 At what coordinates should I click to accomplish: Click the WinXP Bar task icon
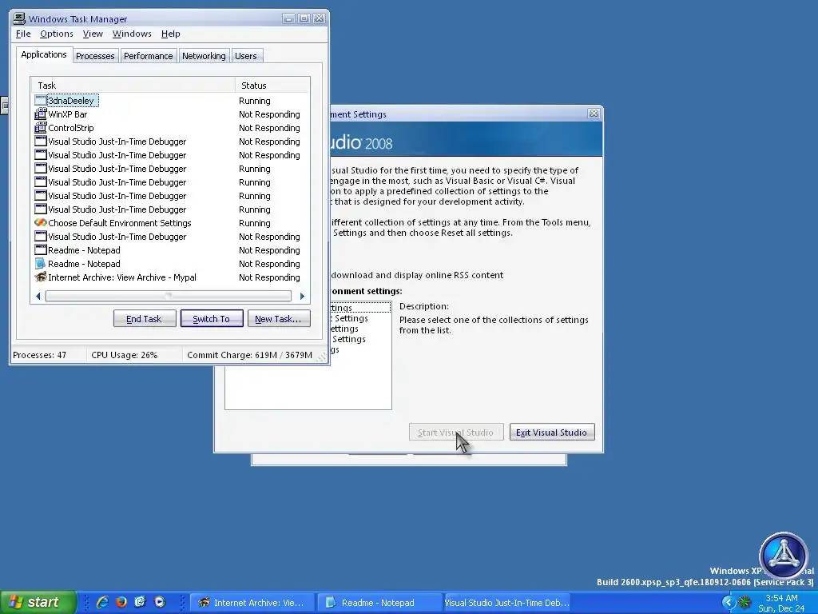point(40,114)
